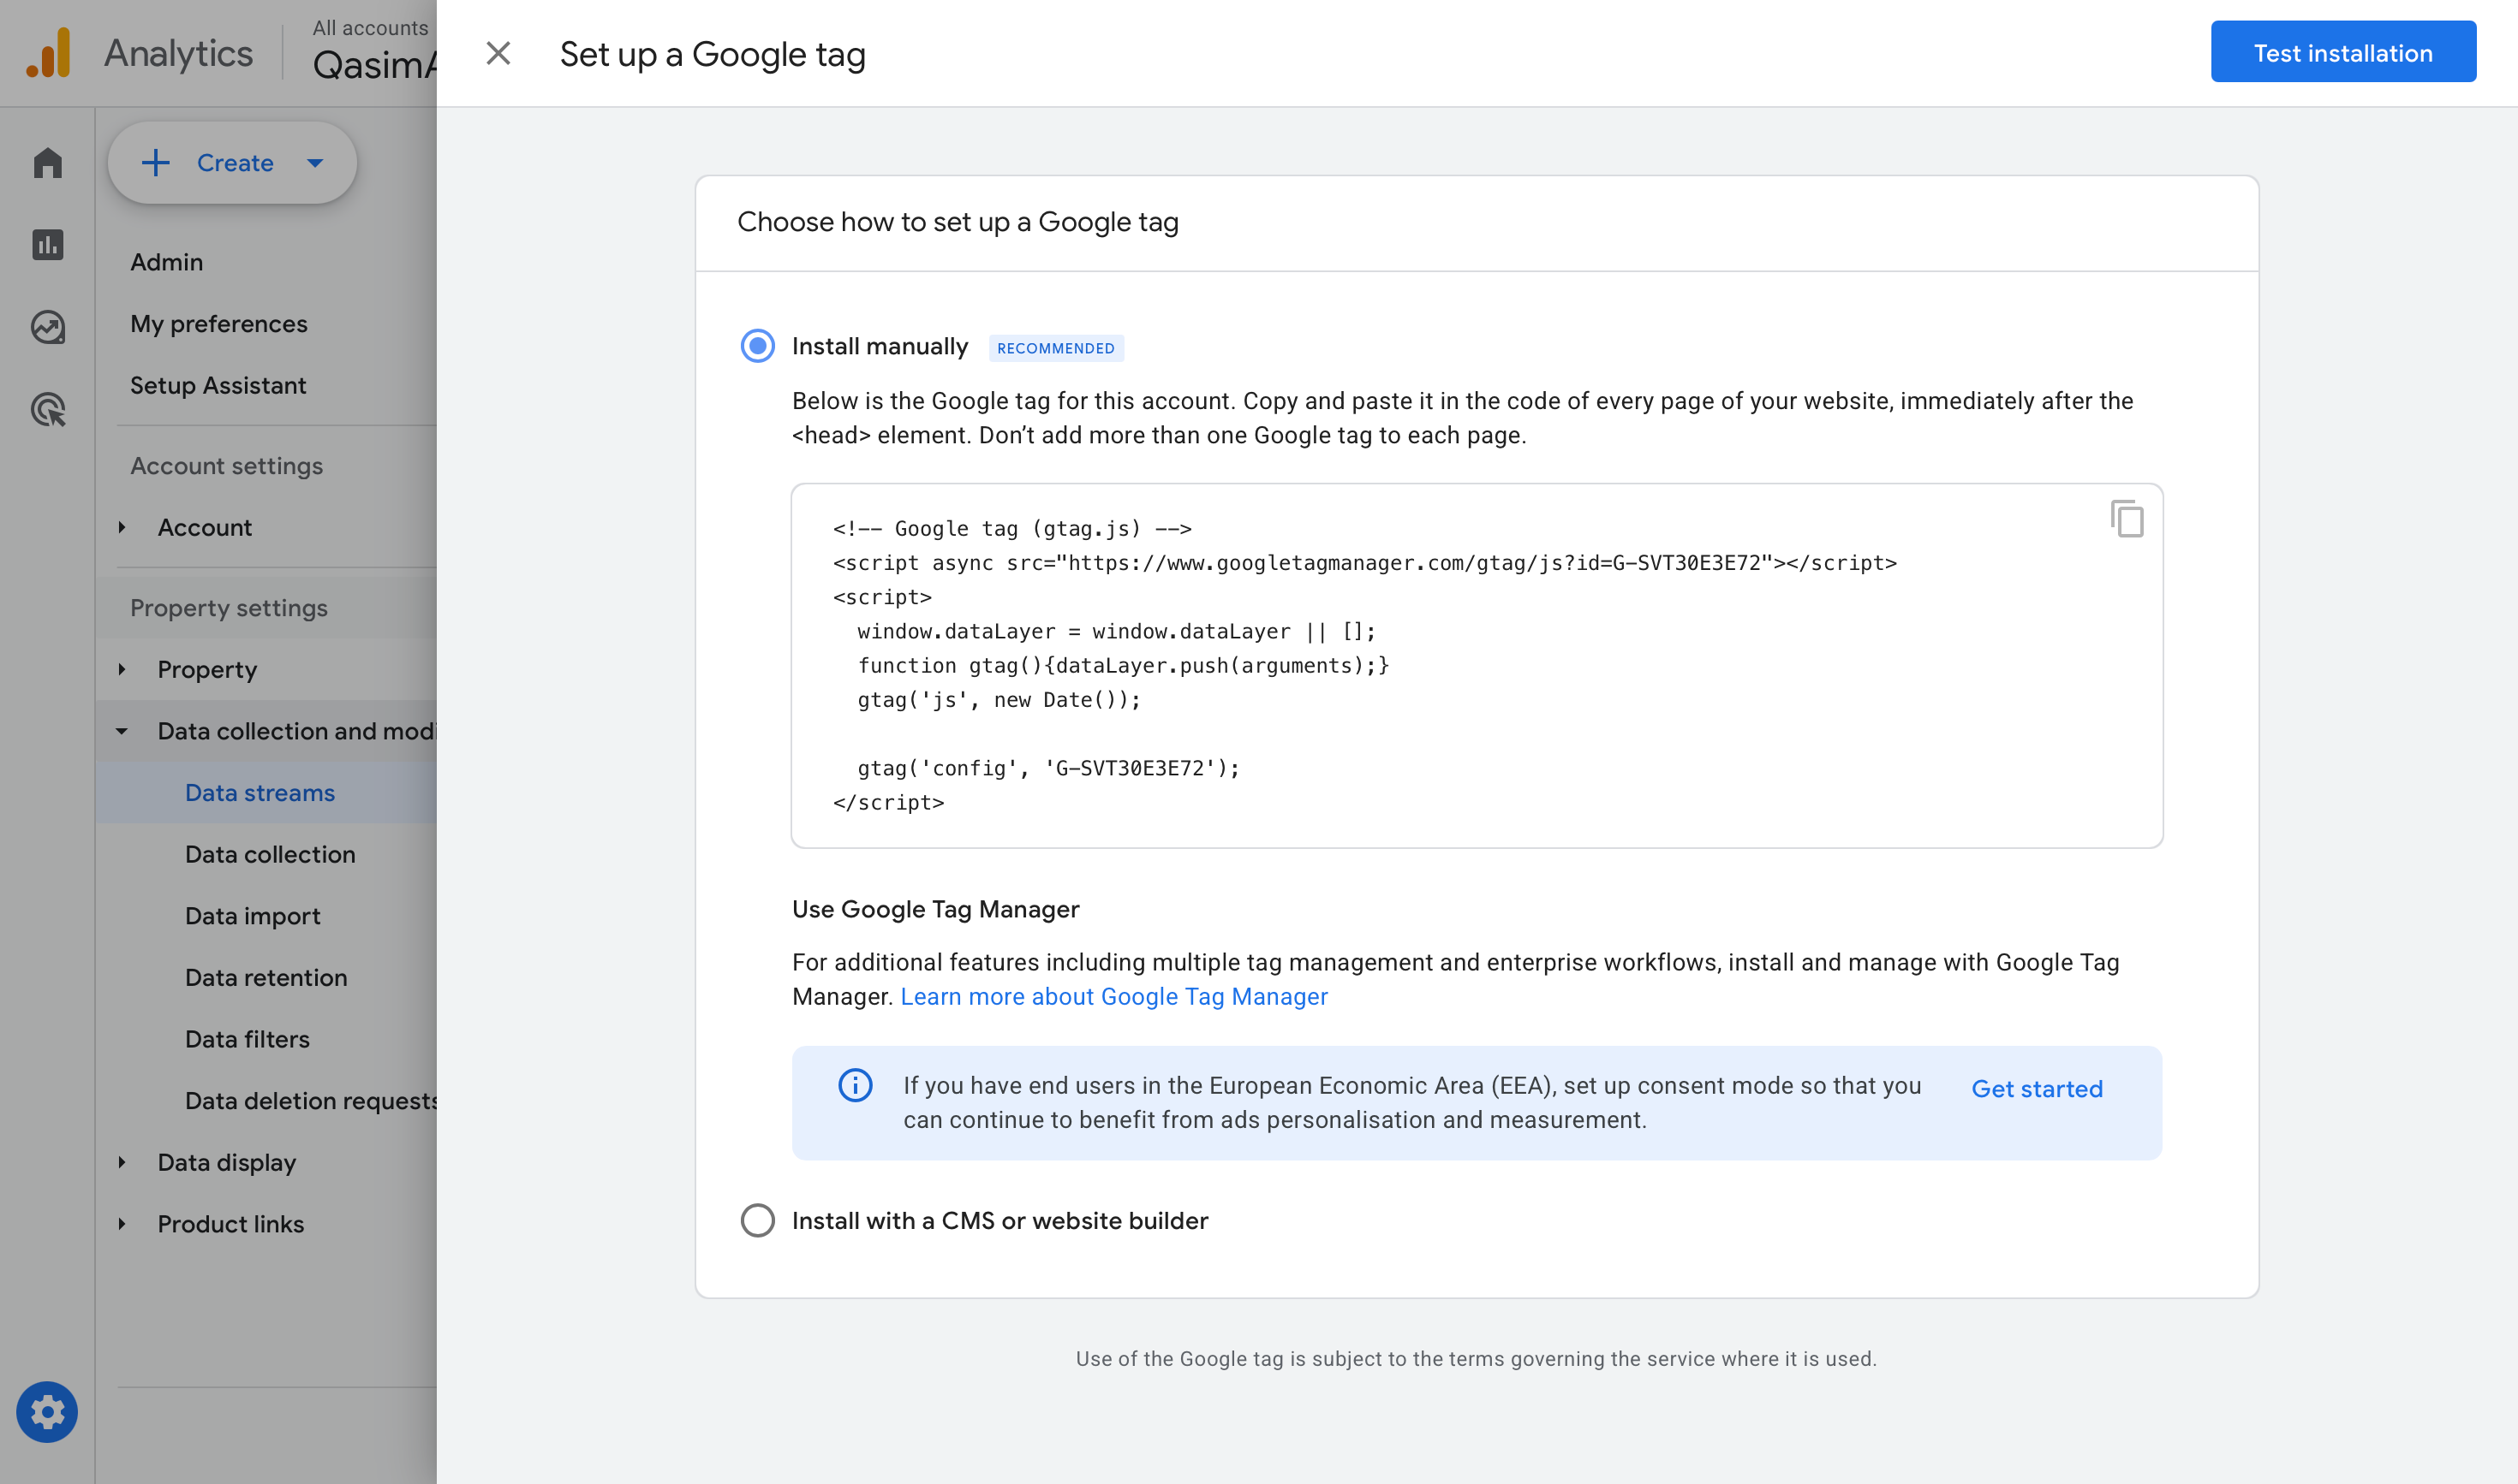This screenshot has width=2518, height=1484.
Task: Expand the Data display arrow
Action: pyautogui.click(x=122, y=1162)
